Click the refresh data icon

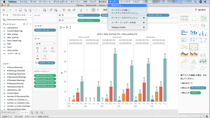pyautogui.click(x=36, y=10)
